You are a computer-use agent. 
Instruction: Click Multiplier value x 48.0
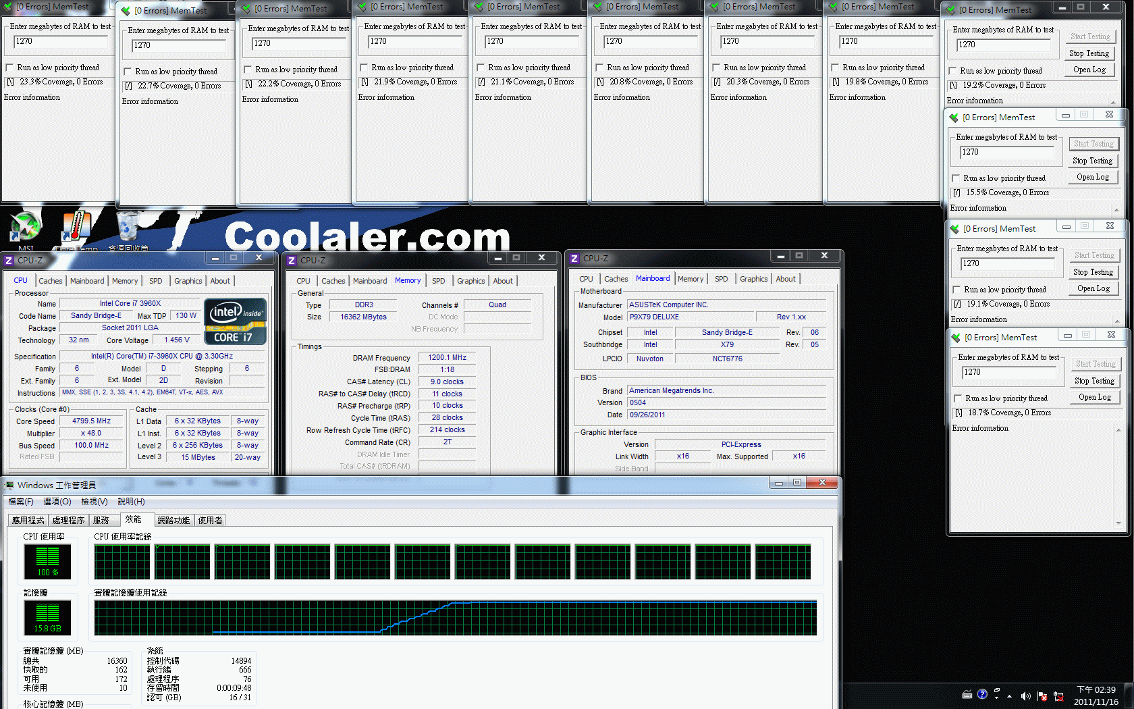(92, 434)
